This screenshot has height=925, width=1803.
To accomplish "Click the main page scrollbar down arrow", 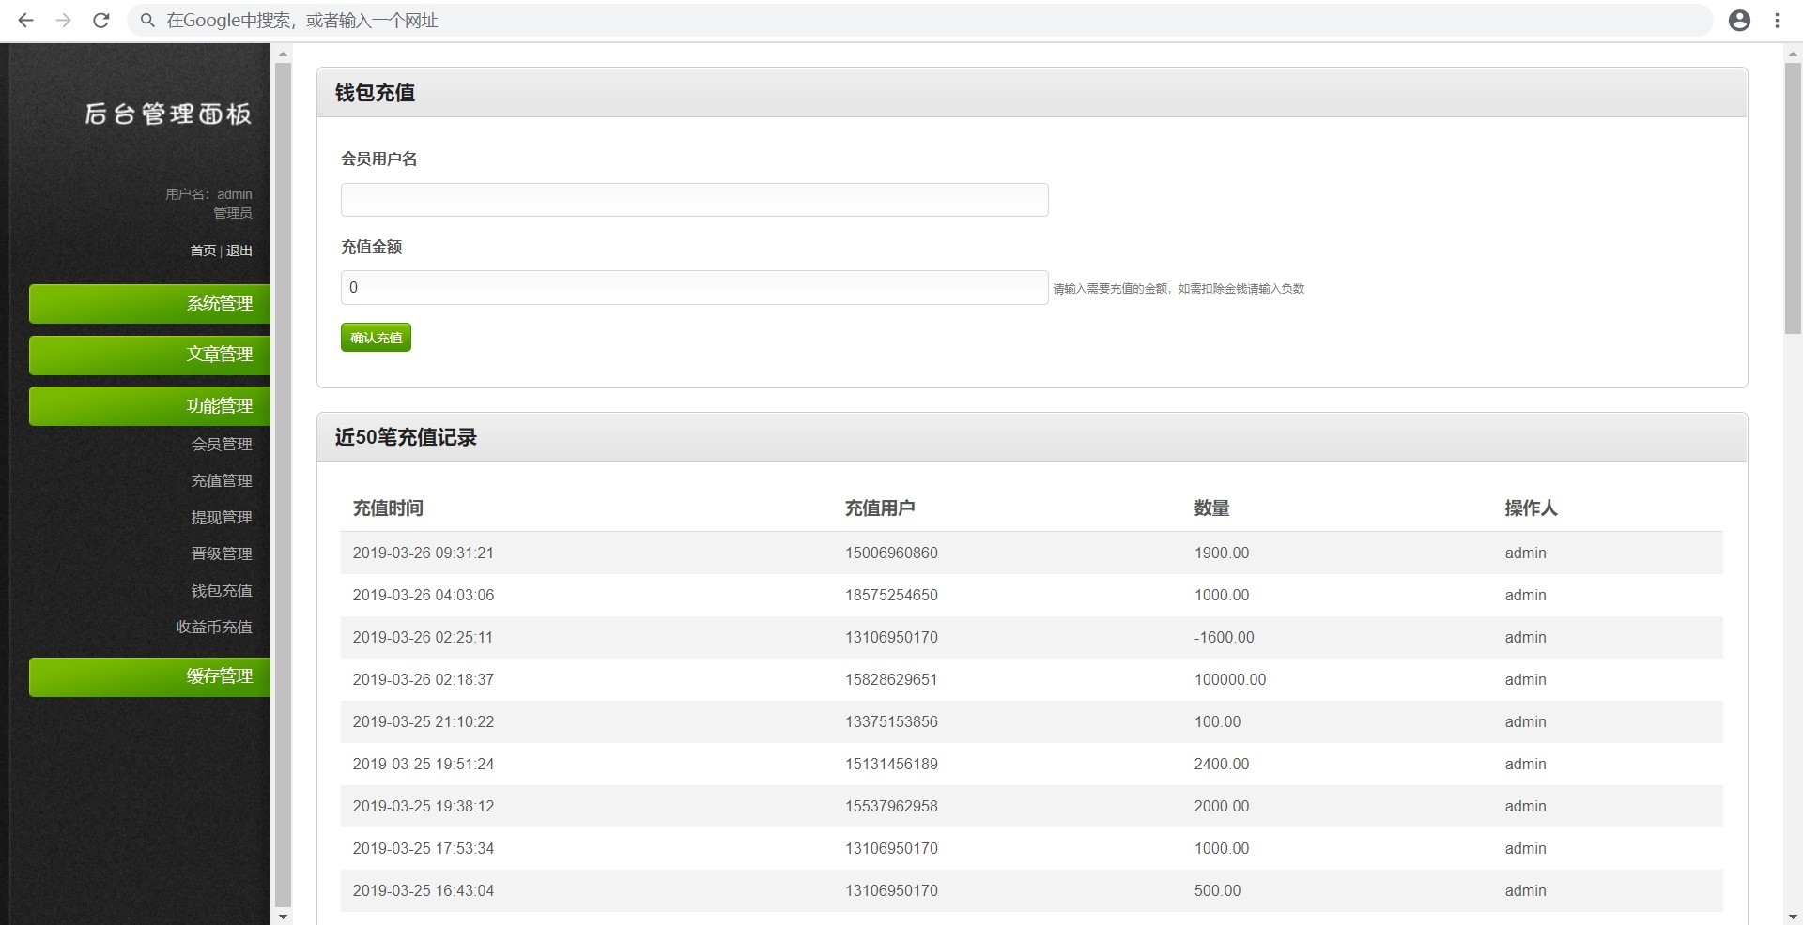I will [1793, 916].
